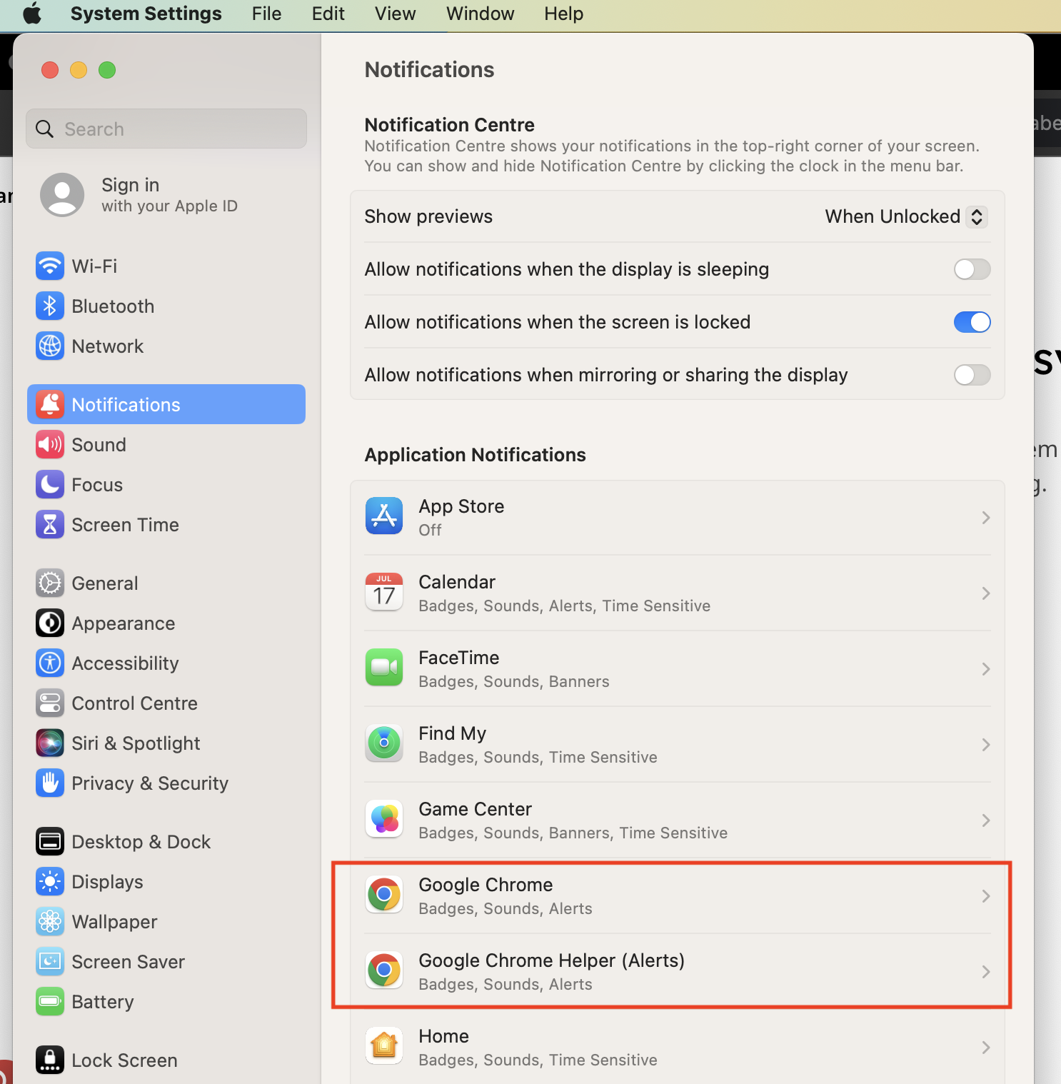The height and width of the screenshot is (1084, 1061).
Task: Click the Control Centre switches icon
Action: (50, 703)
